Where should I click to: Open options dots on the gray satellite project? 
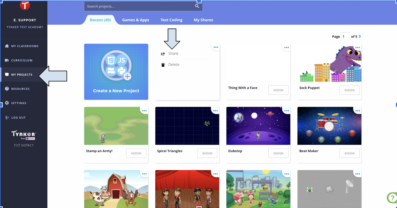point(358,174)
